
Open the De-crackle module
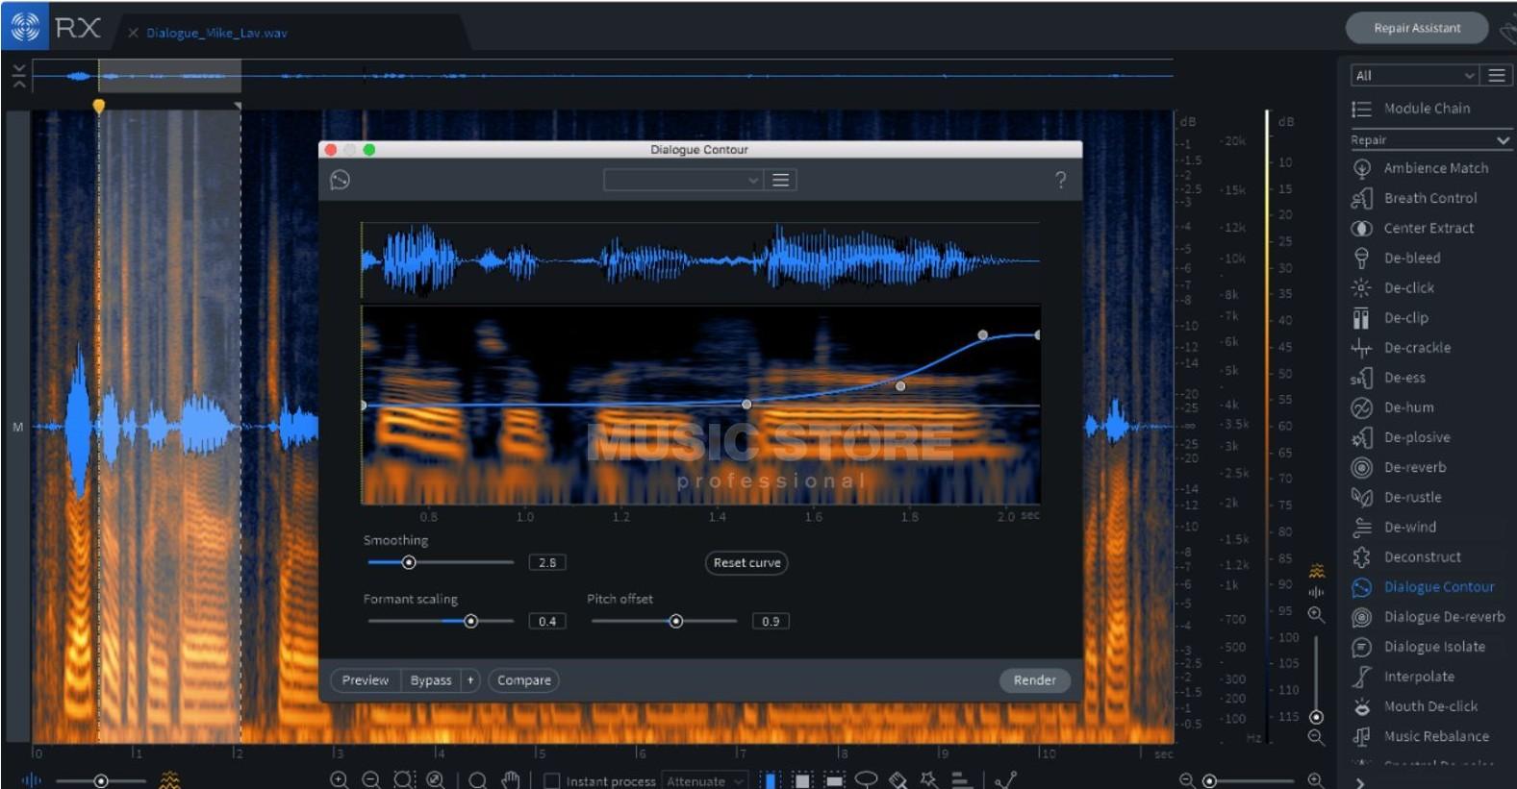[1401, 347]
